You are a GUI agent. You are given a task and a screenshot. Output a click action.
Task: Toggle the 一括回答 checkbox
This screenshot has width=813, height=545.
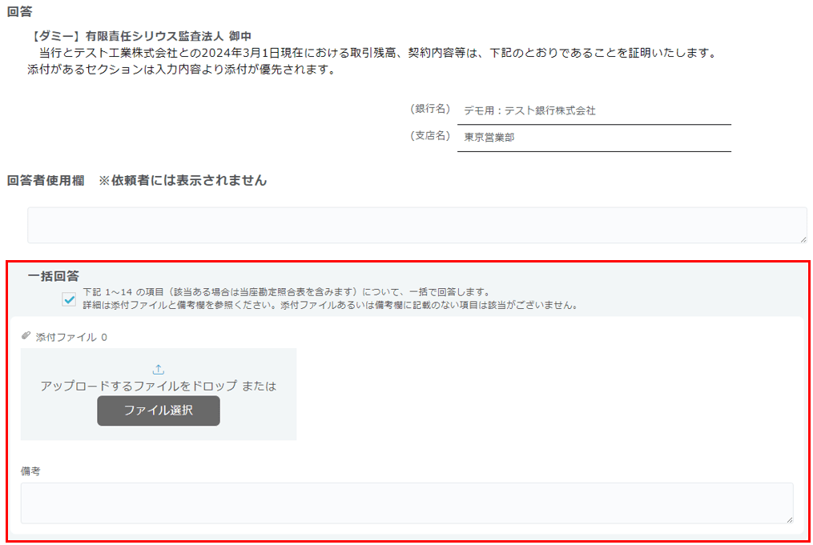(70, 299)
